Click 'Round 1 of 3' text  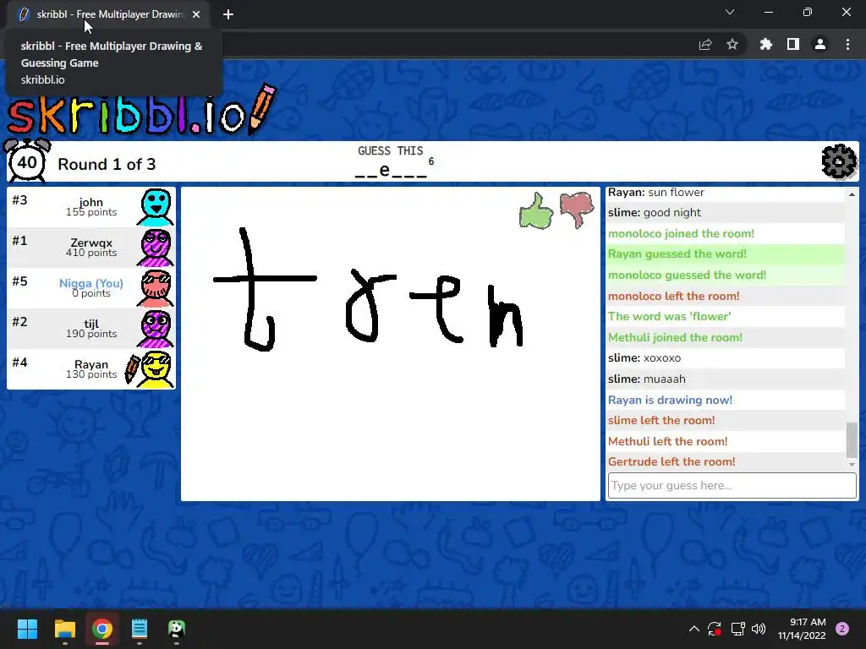107,165
